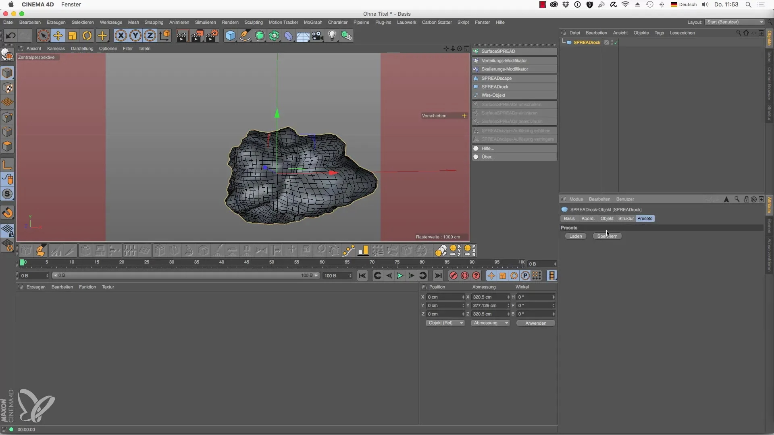Open render settings icon
This screenshot has width=774, height=435.
coord(212,36)
